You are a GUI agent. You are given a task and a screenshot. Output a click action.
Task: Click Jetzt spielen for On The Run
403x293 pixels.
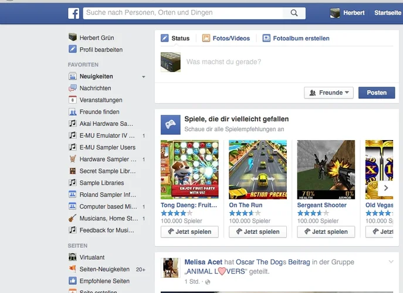click(258, 231)
